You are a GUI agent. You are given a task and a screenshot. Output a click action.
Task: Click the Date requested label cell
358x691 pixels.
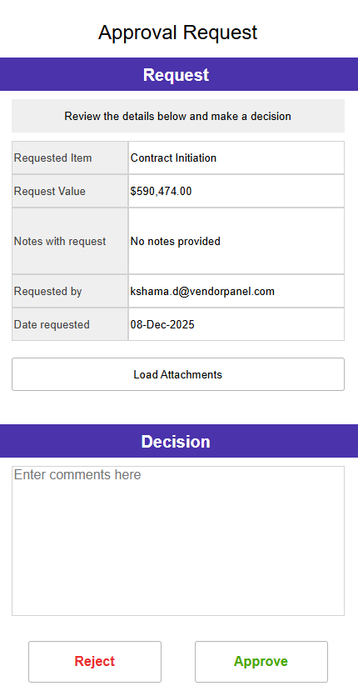coord(70,324)
